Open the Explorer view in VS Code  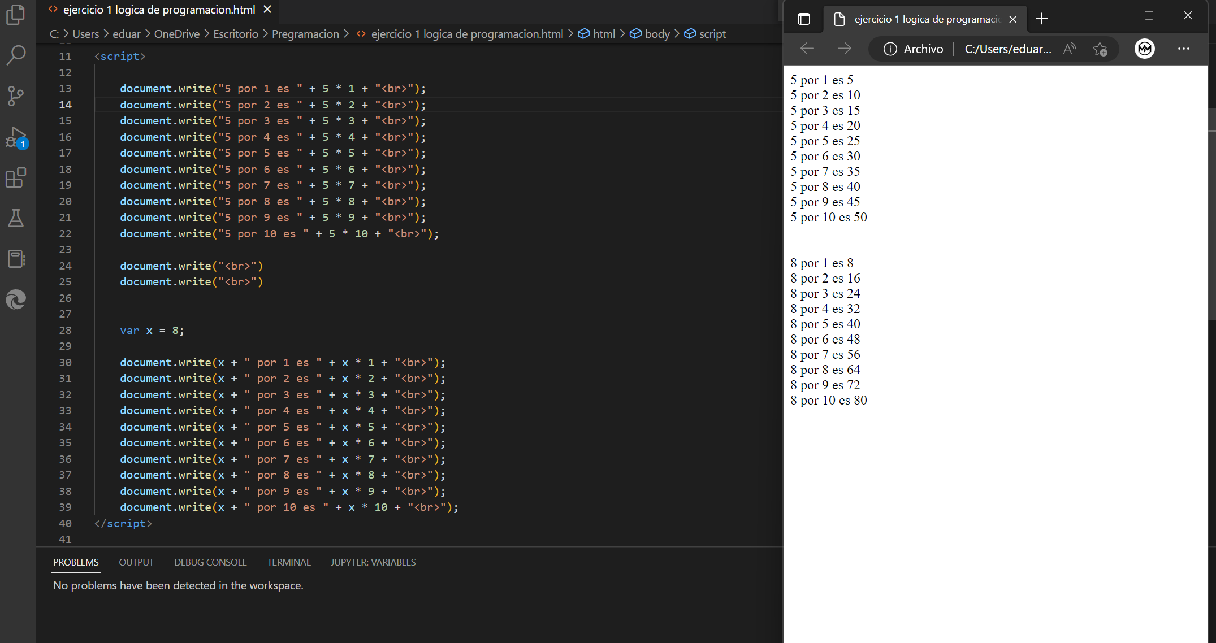(16, 14)
